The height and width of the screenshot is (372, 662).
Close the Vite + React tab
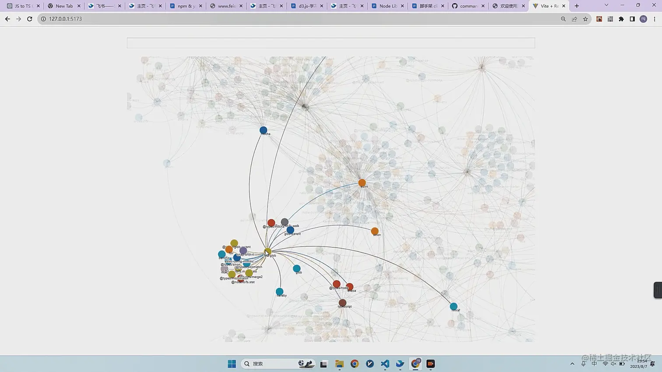point(563,6)
